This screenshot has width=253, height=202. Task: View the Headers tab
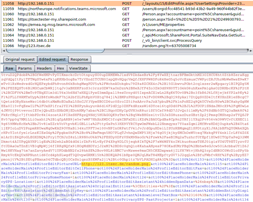point(44,68)
